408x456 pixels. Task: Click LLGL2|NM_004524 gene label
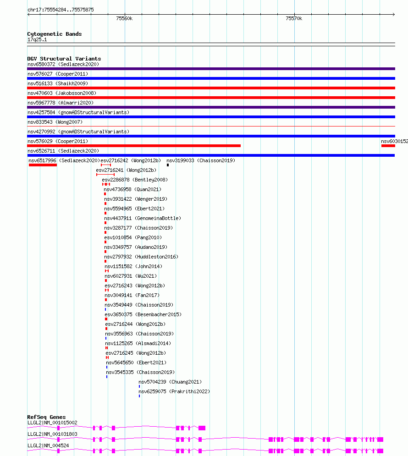pyautogui.click(x=48, y=445)
